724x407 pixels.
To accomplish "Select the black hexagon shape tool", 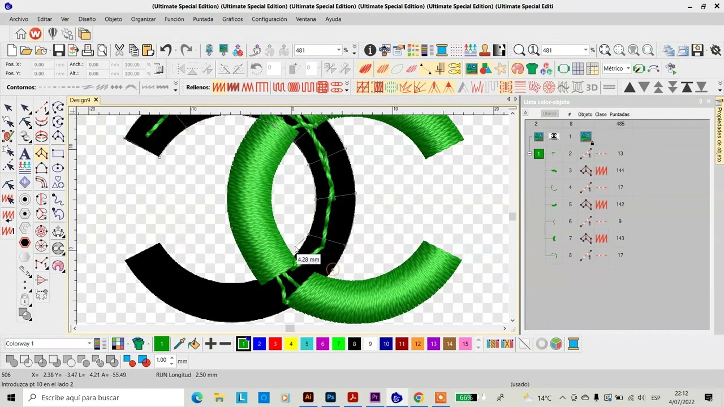I will tap(24, 243).
